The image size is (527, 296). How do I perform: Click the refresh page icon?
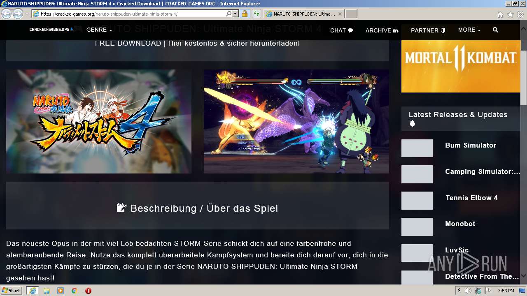(x=257, y=14)
